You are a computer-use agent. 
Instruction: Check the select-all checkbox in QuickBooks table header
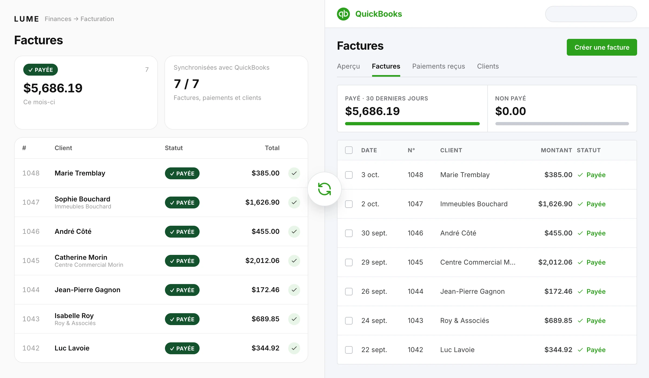[x=349, y=150]
